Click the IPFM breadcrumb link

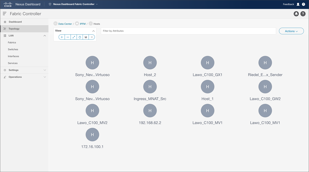click(83, 24)
